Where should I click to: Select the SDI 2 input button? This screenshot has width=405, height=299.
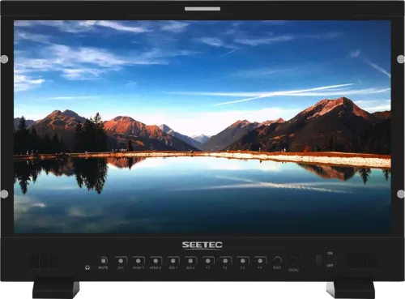[x=190, y=261]
